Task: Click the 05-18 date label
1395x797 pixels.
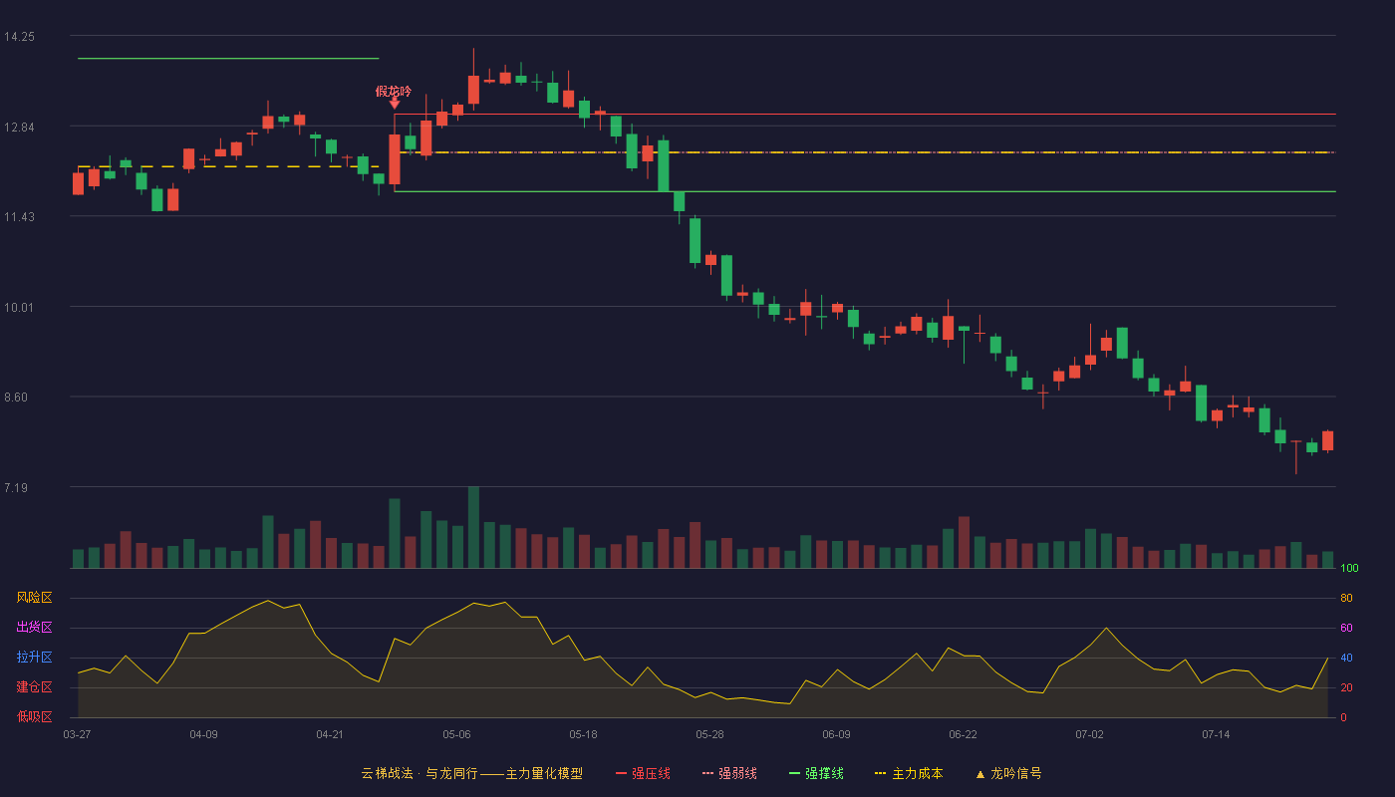Action: pyautogui.click(x=583, y=734)
